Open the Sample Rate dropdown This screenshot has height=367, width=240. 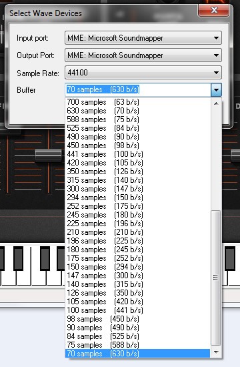[143, 73]
